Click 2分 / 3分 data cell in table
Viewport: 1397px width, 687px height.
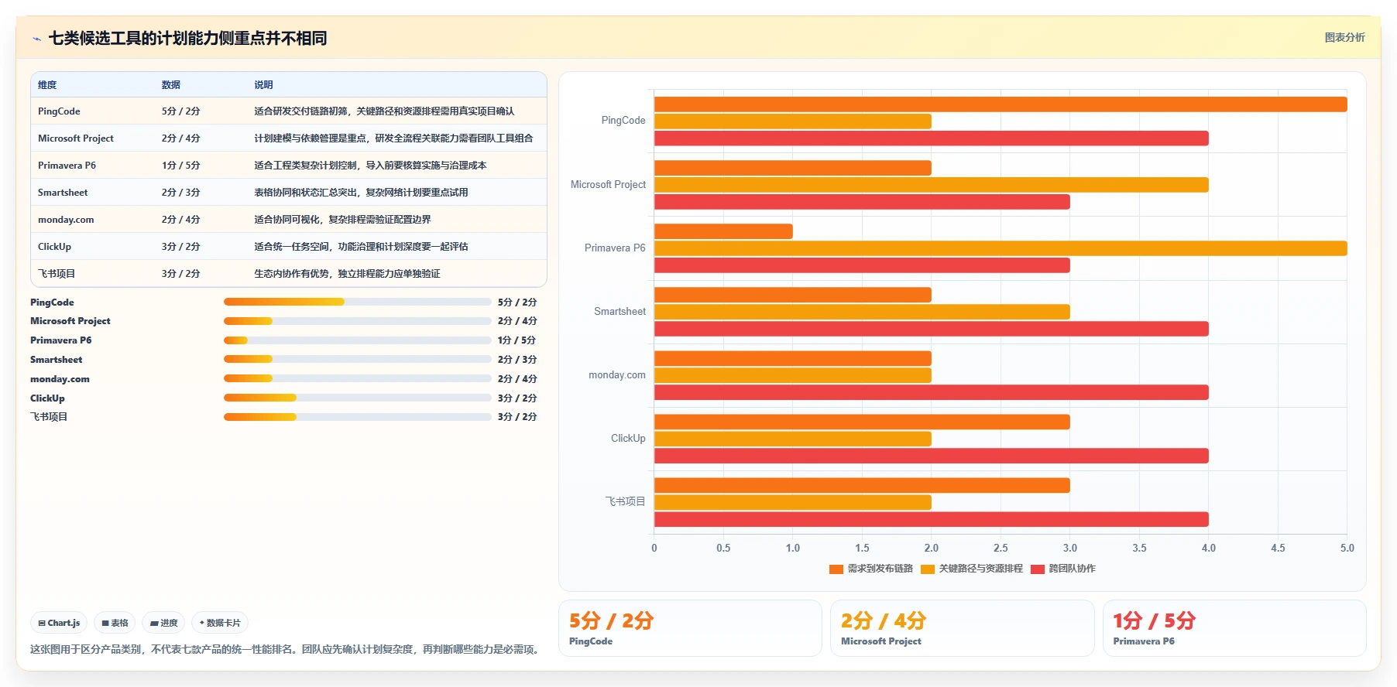[180, 193]
